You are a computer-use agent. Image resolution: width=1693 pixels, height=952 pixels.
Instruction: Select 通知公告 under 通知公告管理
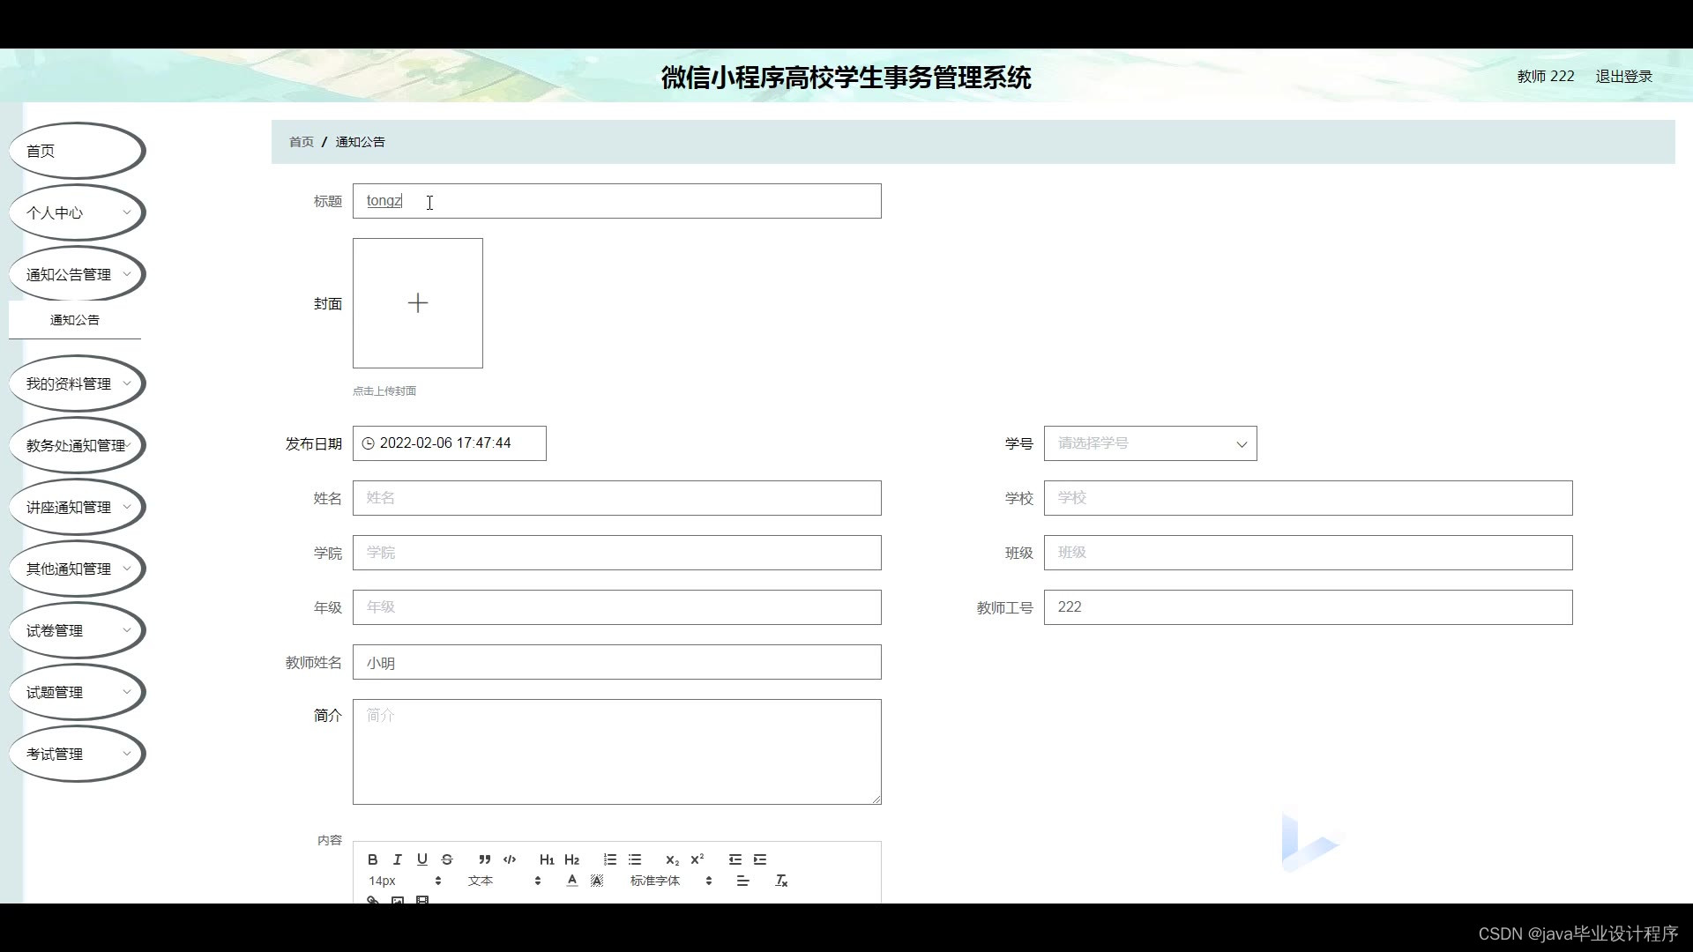(74, 319)
